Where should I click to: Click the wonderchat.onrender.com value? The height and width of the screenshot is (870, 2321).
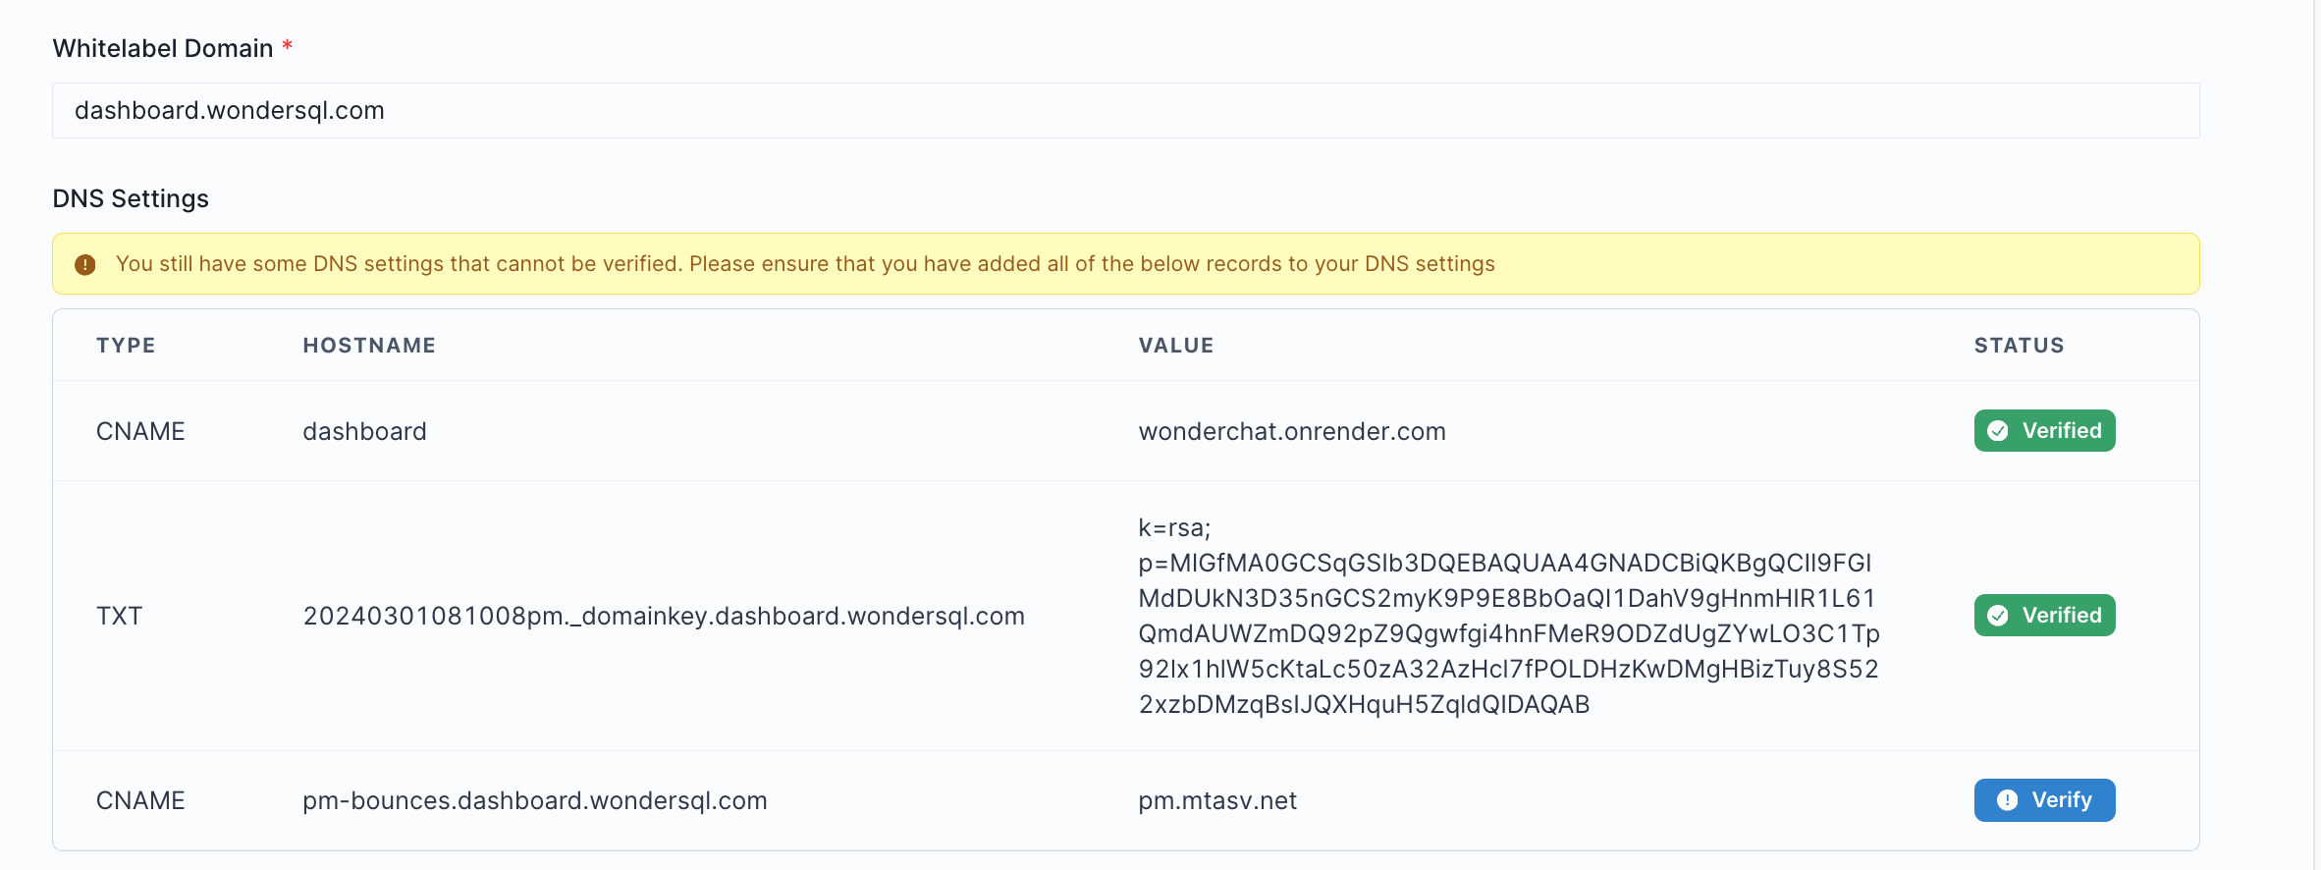[1291, 432]
